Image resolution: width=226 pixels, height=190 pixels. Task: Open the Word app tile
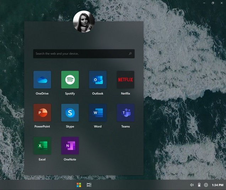(98, 113)
